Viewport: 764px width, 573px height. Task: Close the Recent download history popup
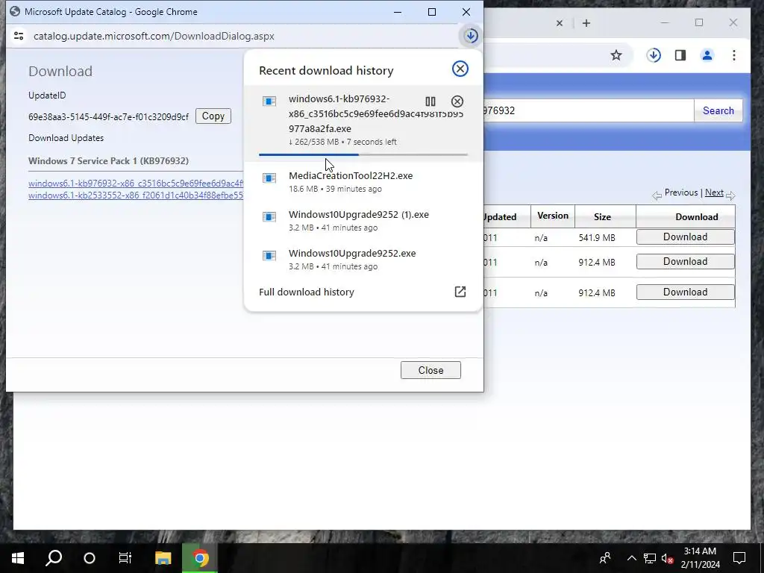point(460,69)
